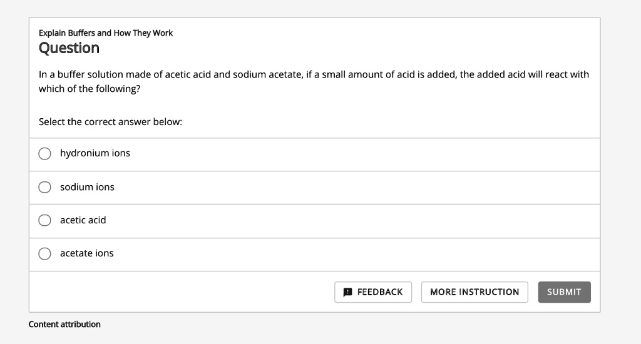Open the Content attribution link
The width and height of the screenshot is (641, 344).
pyautogui.click(x=64, y=324)
